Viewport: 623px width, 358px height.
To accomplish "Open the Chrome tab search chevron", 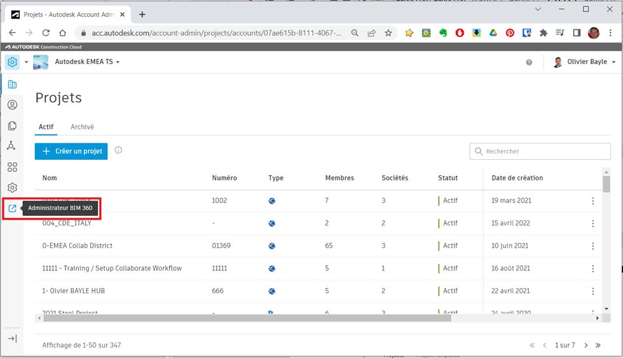I will [x=538, y=9].
